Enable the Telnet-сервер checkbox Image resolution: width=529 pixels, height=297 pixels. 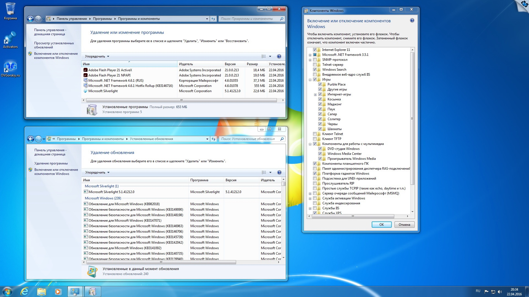(315, 65)
